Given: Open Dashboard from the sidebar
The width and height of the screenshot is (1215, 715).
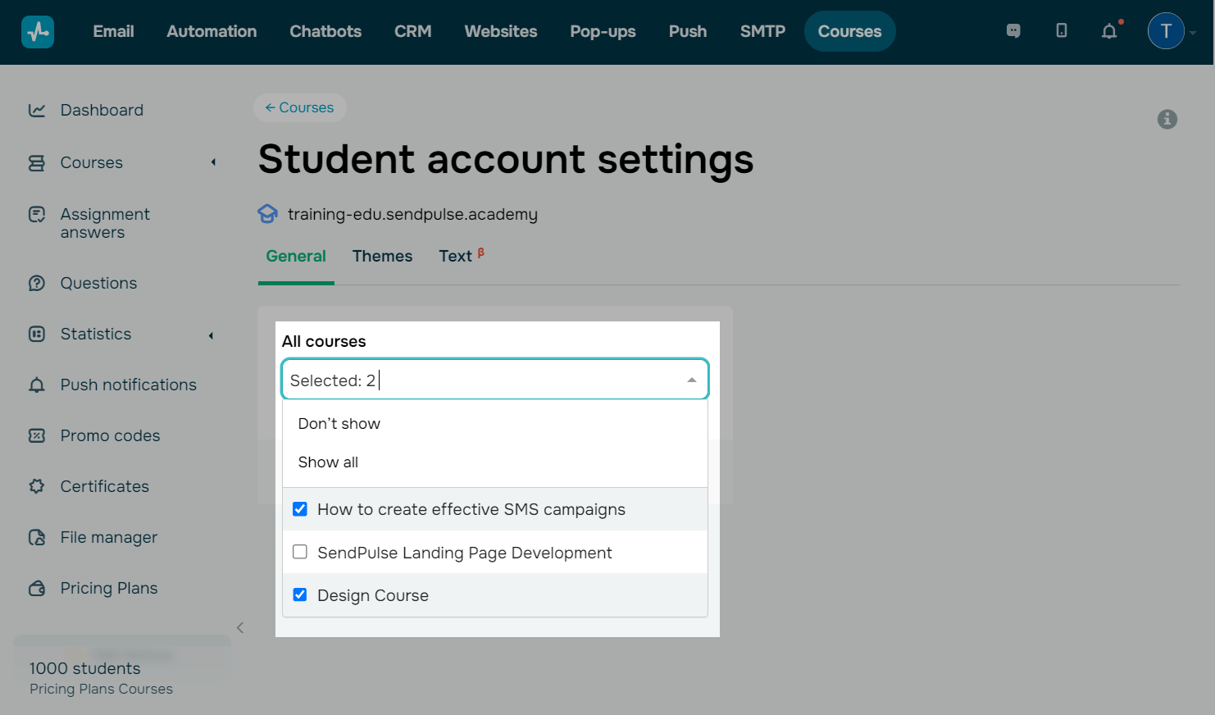Looking at the screenshot, I should click(102, 110).
